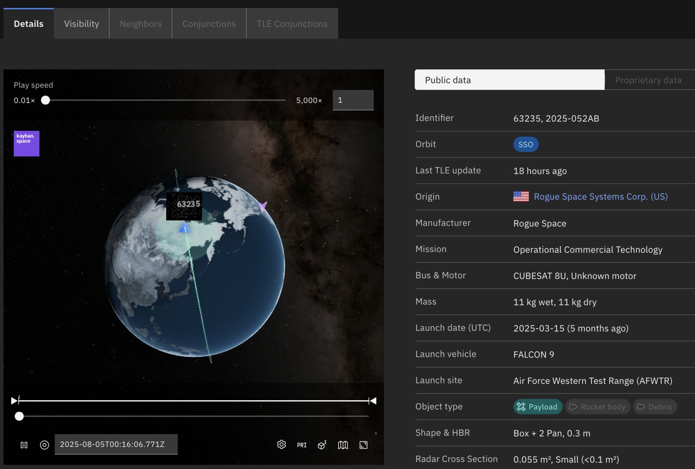Expand the viewer to fullscreen icon
The width and height of the screenshot is (695, 469).
click(363, 445)
